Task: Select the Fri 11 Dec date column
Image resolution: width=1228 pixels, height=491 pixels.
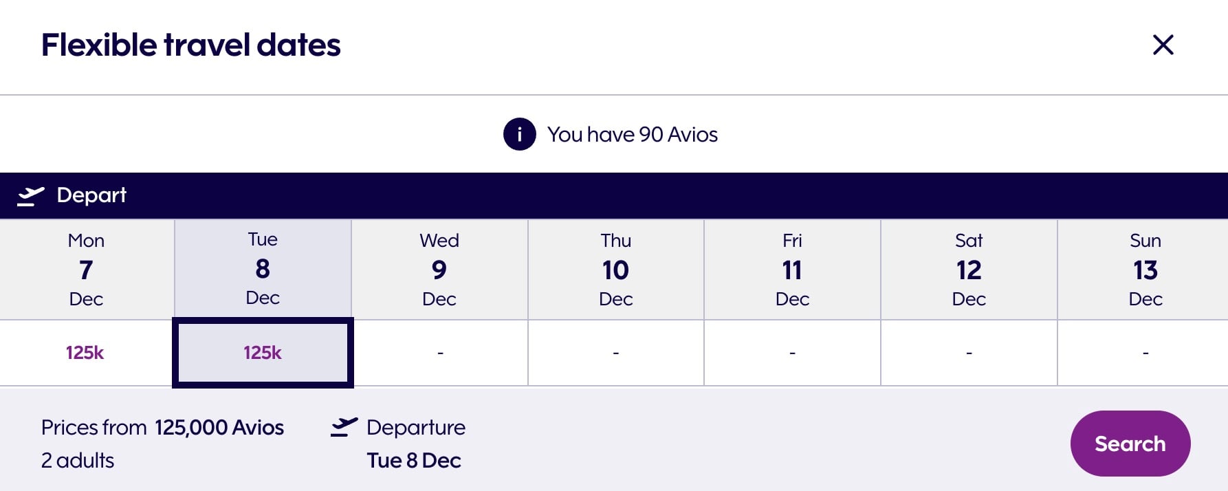Action: click(792, 269)
